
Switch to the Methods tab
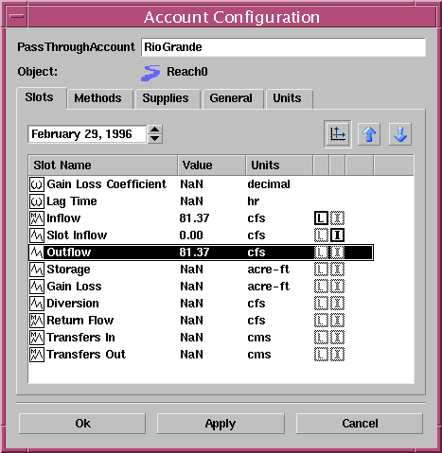click(97, 98)
